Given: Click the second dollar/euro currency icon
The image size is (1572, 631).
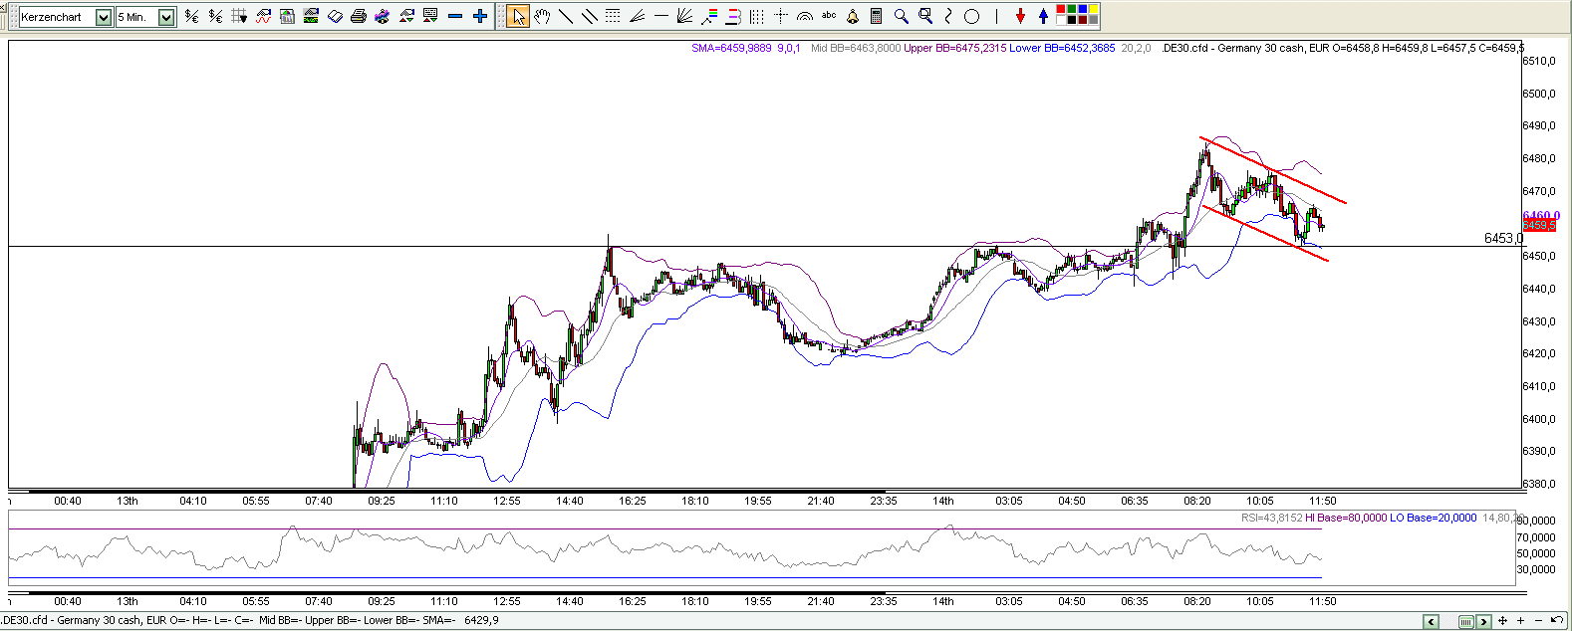Looking at the screenshot, I should pyautogui.click(x=215, y=16).
